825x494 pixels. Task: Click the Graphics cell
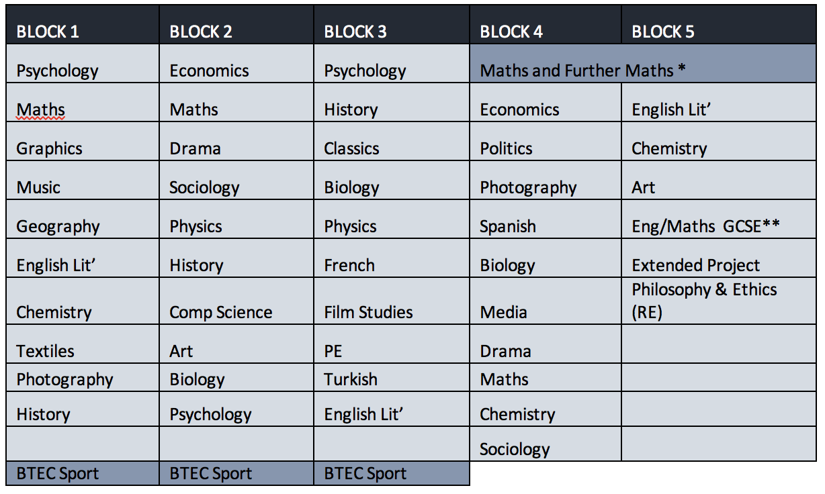click(x=50, y=148)
